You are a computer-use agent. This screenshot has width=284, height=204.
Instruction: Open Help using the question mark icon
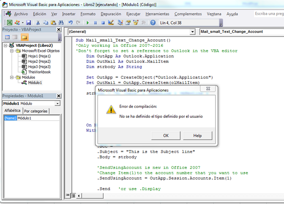153,22
